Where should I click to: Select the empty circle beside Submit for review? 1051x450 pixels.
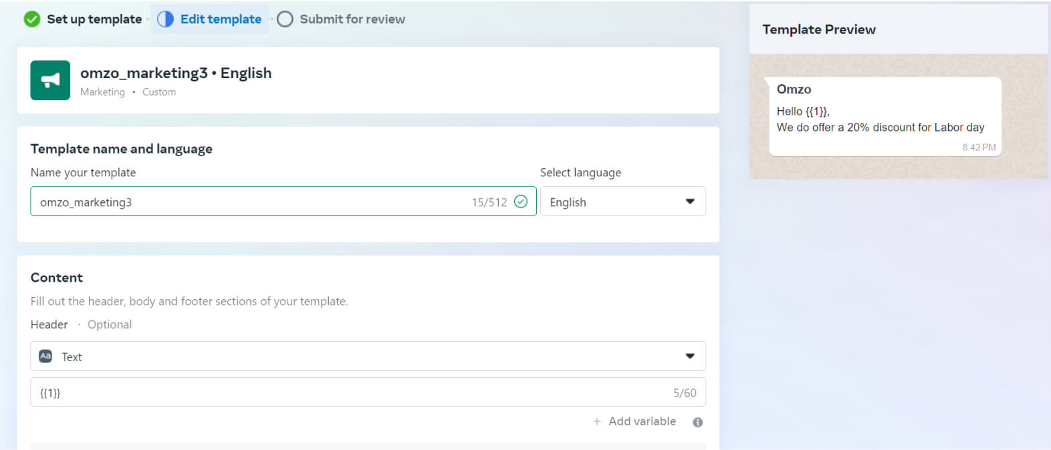pyautogui.click(x=285, y=19)
